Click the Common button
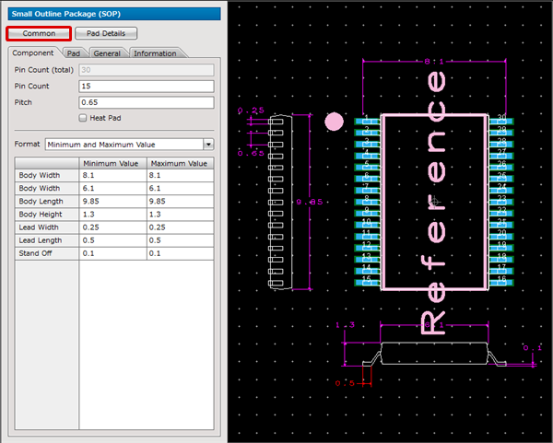Image resolution: width=553 pixels, height=443 pixels. coord(39,33)
